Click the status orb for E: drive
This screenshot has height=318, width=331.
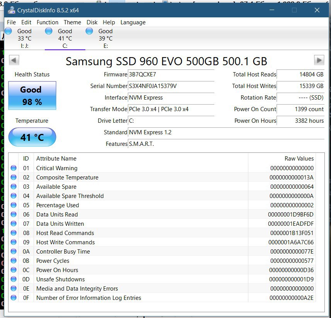coord(89,31)
